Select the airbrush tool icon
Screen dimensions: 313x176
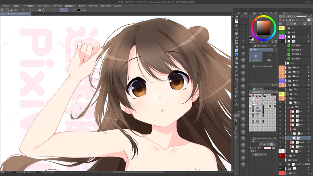click(237, 46)
